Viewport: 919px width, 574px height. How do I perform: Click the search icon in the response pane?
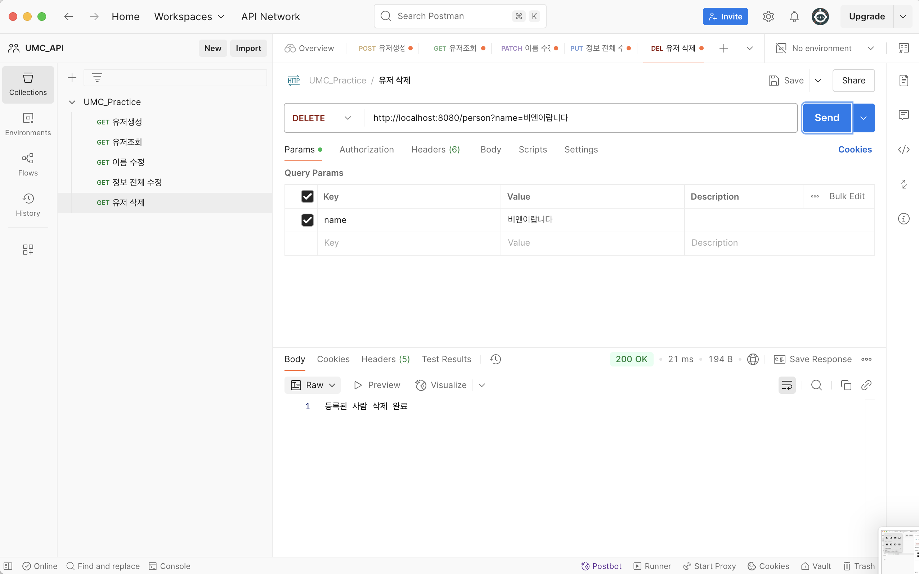816,385
